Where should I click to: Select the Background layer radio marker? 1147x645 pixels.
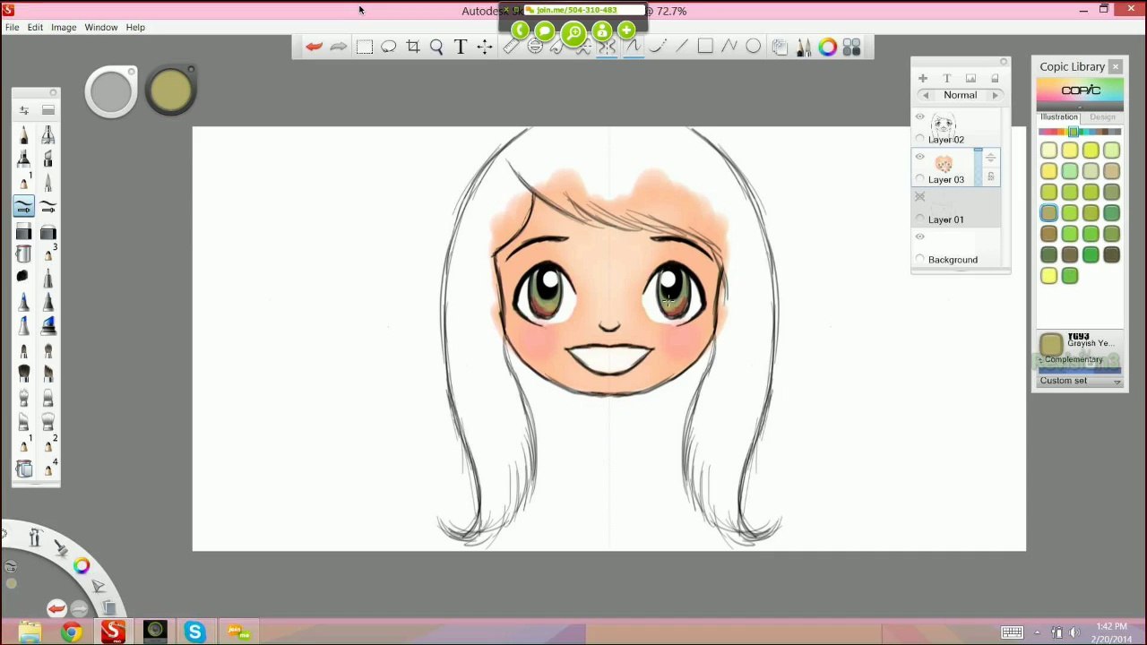[x=919, y=259]
